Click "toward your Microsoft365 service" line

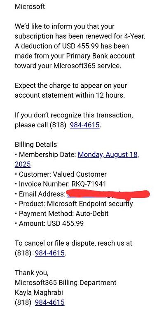click(68, 66)
